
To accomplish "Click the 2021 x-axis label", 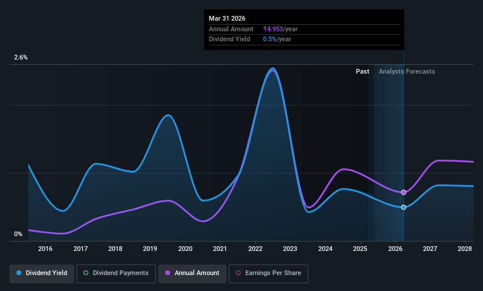I will 220,249.
